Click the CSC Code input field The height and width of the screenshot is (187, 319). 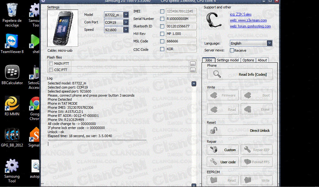181,49
